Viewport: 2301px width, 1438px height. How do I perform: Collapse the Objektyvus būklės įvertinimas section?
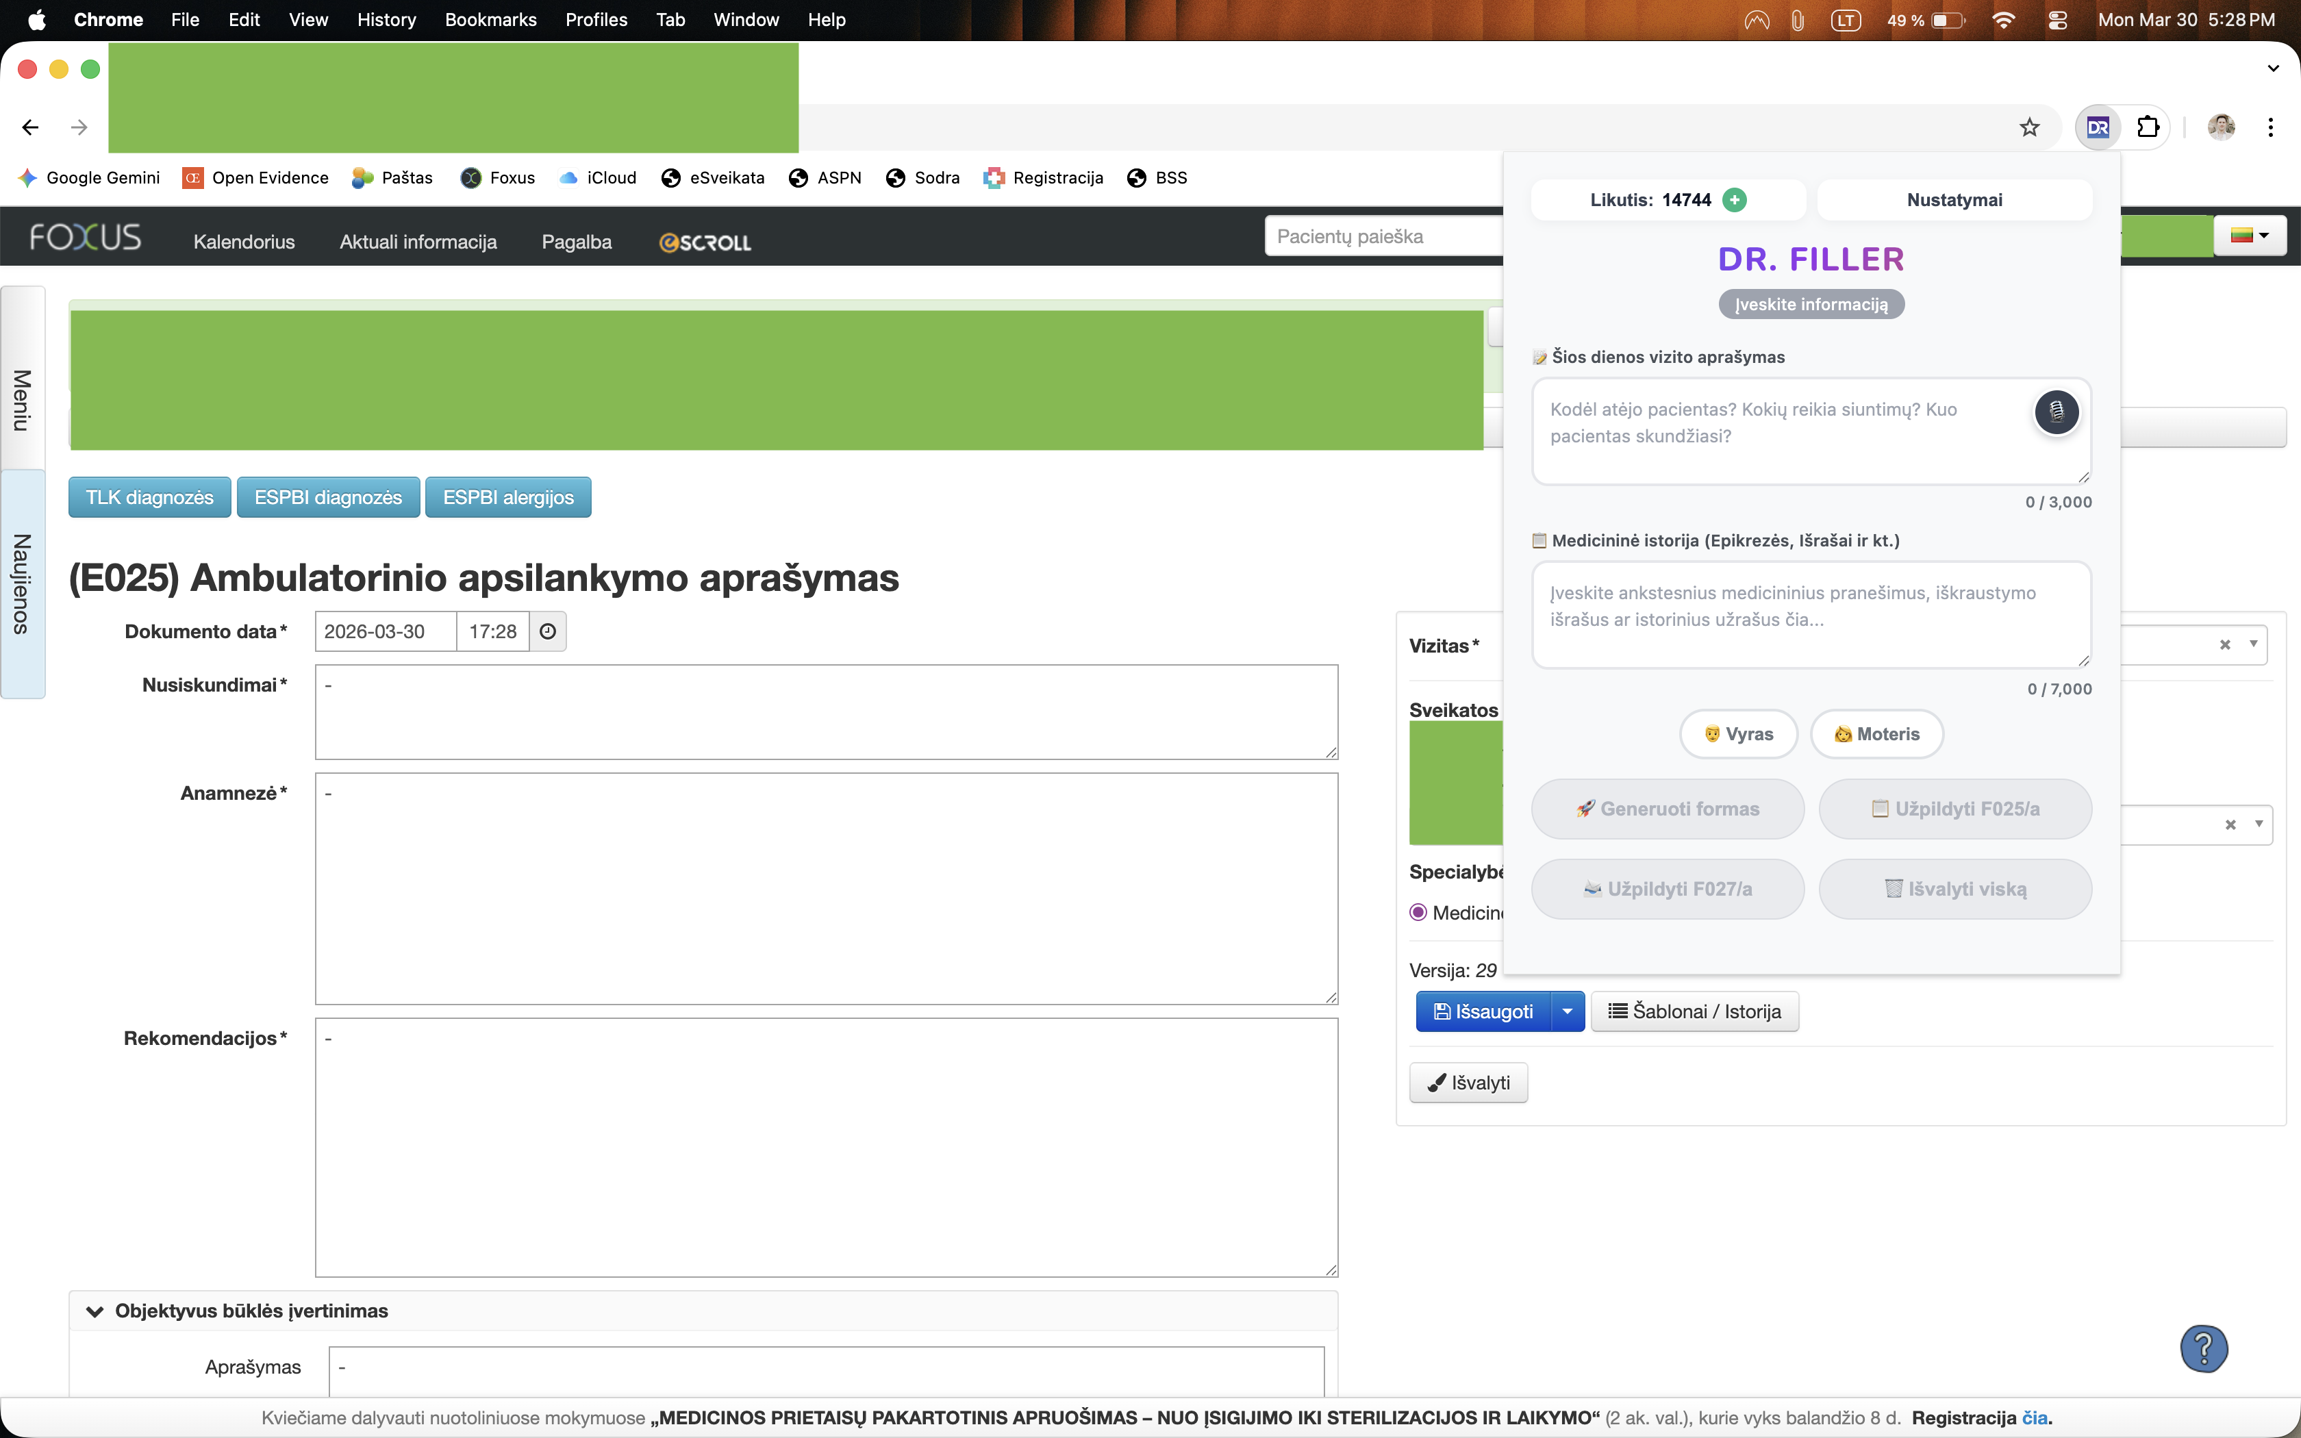click(x=95, y=1311)
